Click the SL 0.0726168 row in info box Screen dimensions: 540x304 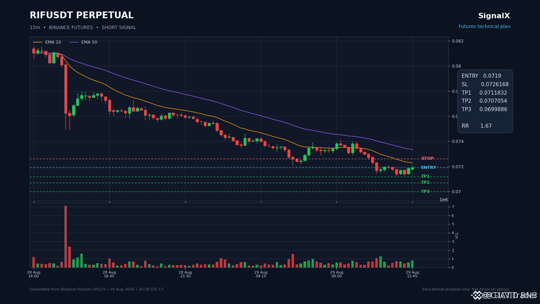coord(485,84)
